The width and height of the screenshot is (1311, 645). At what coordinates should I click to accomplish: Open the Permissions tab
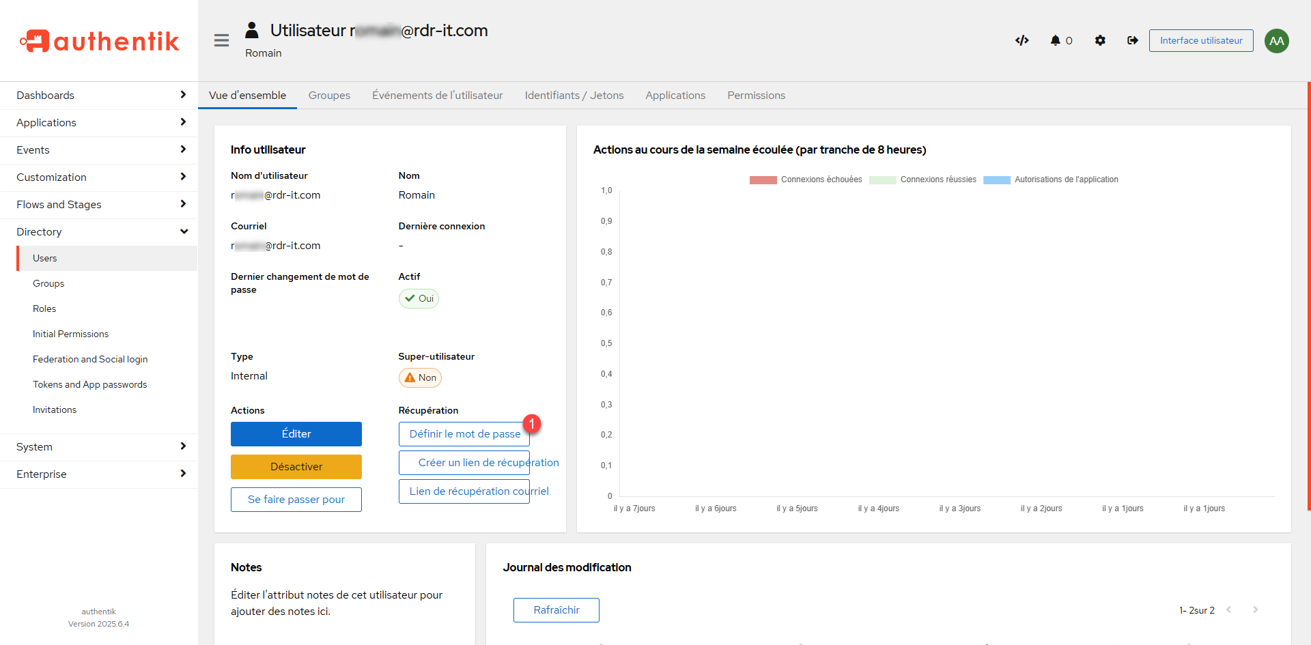tap(756, 96)
